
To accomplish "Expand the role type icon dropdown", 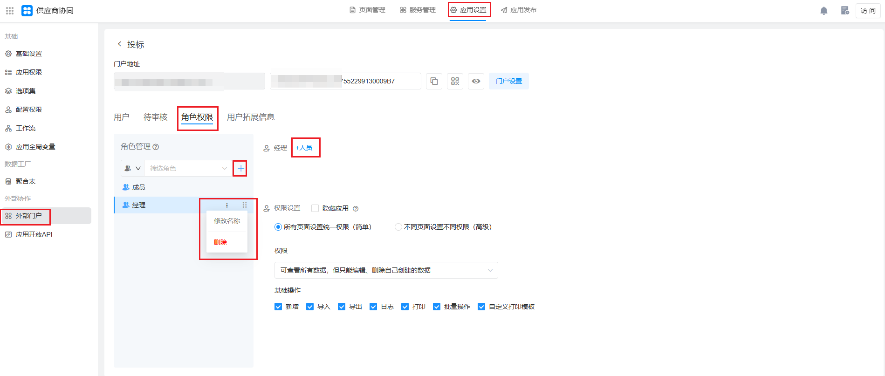I will coord(132,168).
